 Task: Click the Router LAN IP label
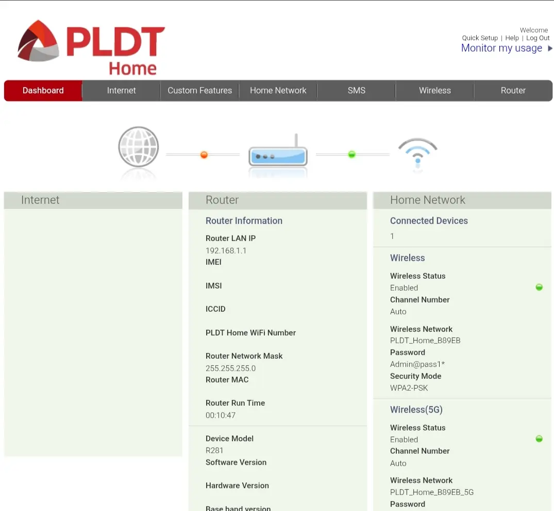(230, 238)
